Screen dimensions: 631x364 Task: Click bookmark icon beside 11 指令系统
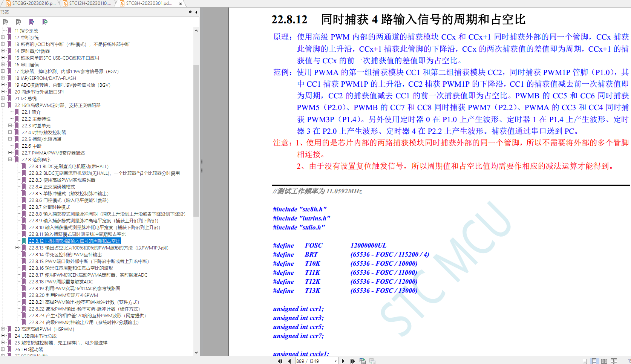(9, 31)
